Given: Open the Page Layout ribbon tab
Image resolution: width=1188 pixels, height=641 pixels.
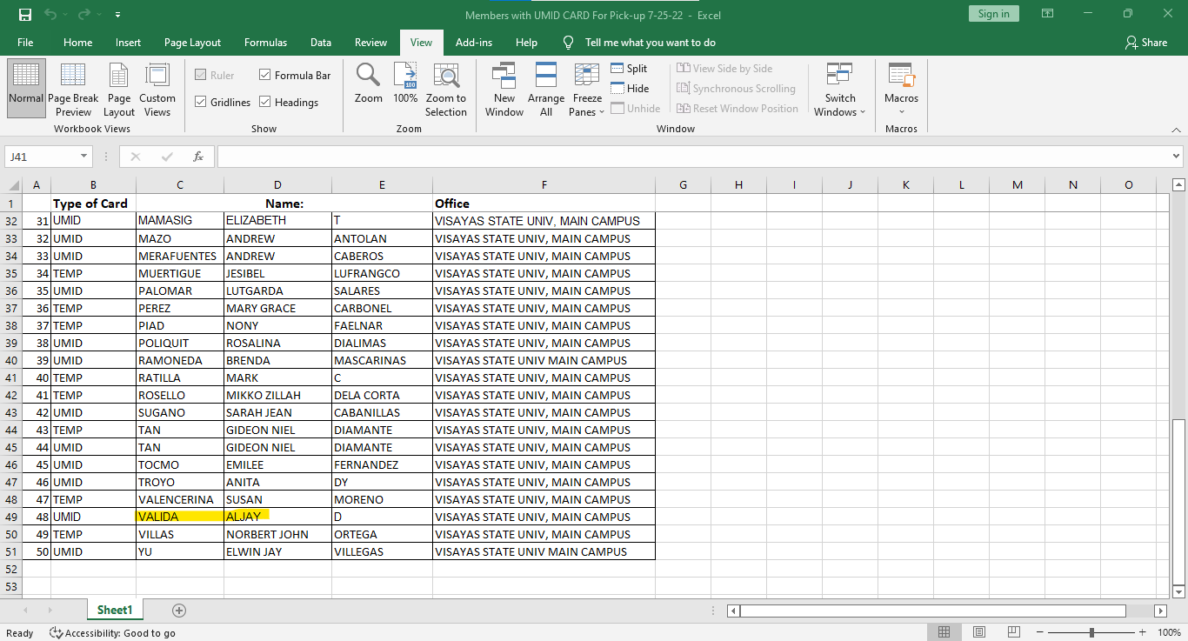Looking at the screenshot, I should click(192, 43).
